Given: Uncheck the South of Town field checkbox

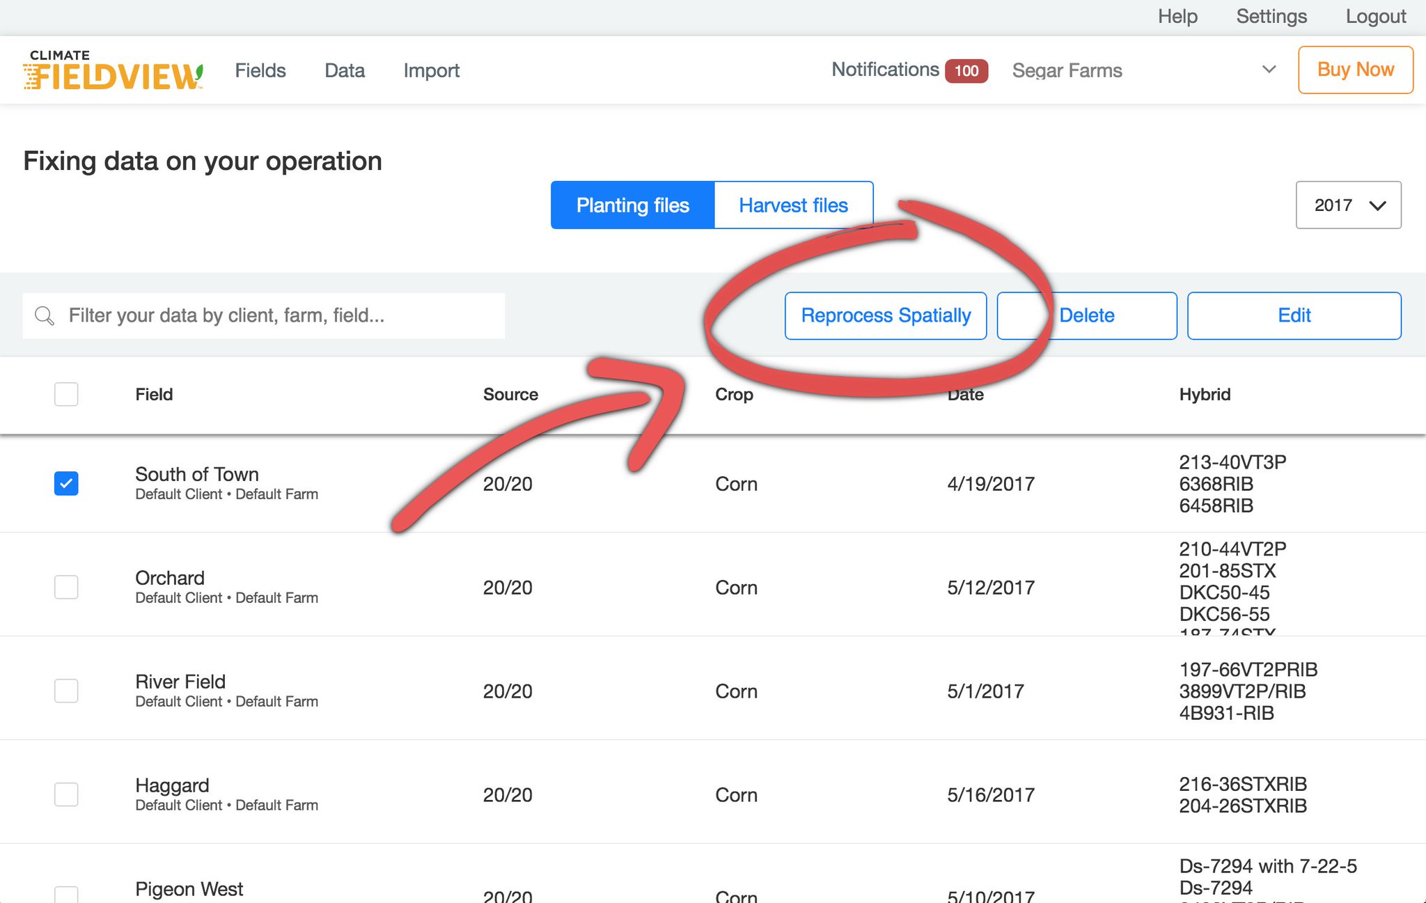Looking at the screenshot, I should coord(66,483).
